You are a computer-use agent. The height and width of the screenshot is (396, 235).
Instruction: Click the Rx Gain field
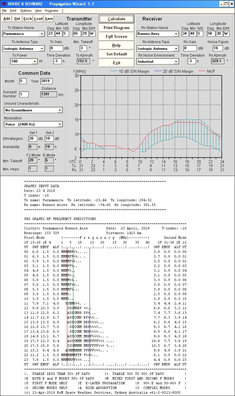coord(190,48)
